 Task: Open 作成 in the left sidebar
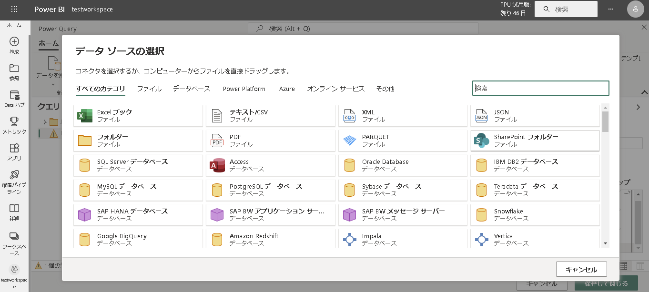coord(14,46)
